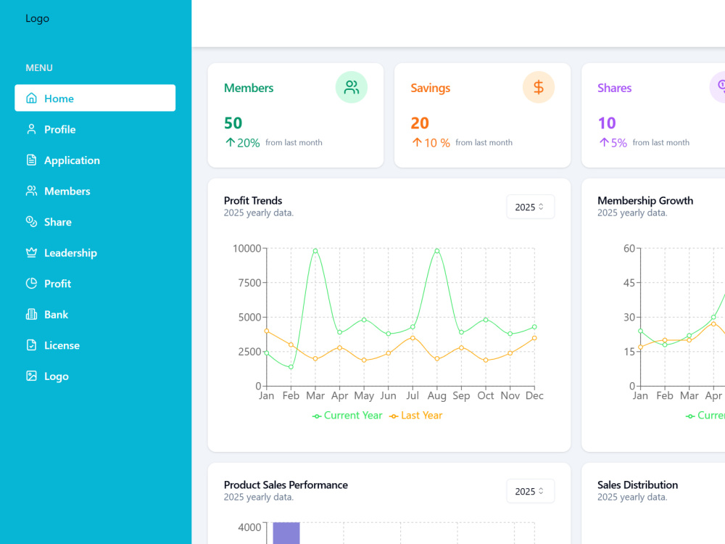Click the MENU label in sidebar
The width and height of the screenshot is (725, 544).
pos(39,67)
